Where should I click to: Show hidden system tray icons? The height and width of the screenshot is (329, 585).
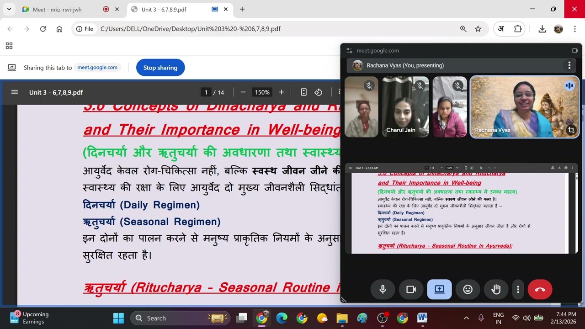(x=466, y=318)
